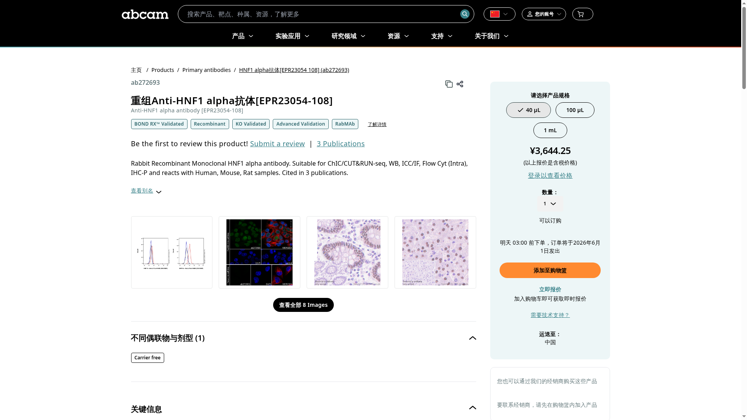Viewport: 747px width, 420px height.
Task: Click the search magnifier icon
Action: point(465,14)
